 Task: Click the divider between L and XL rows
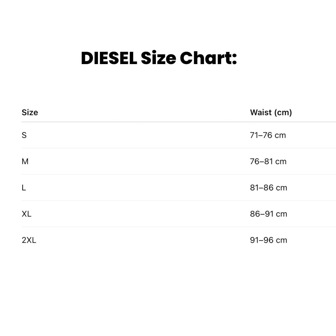tap(168, 201)
